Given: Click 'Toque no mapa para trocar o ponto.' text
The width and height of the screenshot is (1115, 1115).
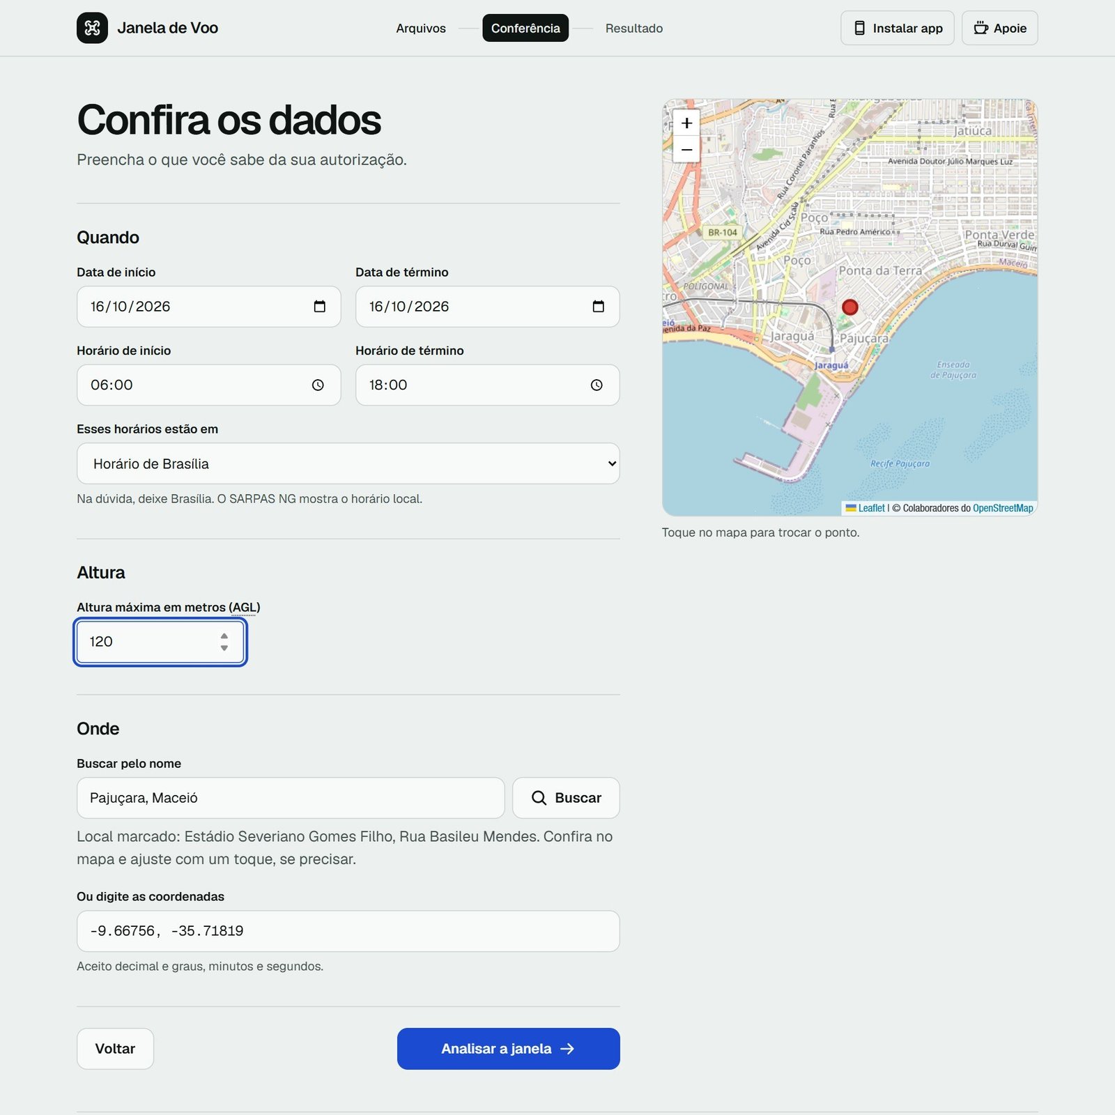Looking at the screenshot, I should [x=761, y=532].
